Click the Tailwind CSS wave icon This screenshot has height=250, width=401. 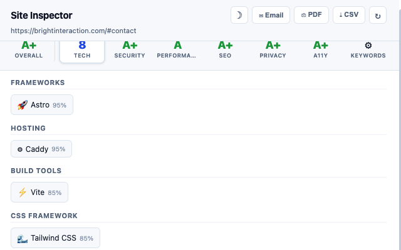coord(23,238)
